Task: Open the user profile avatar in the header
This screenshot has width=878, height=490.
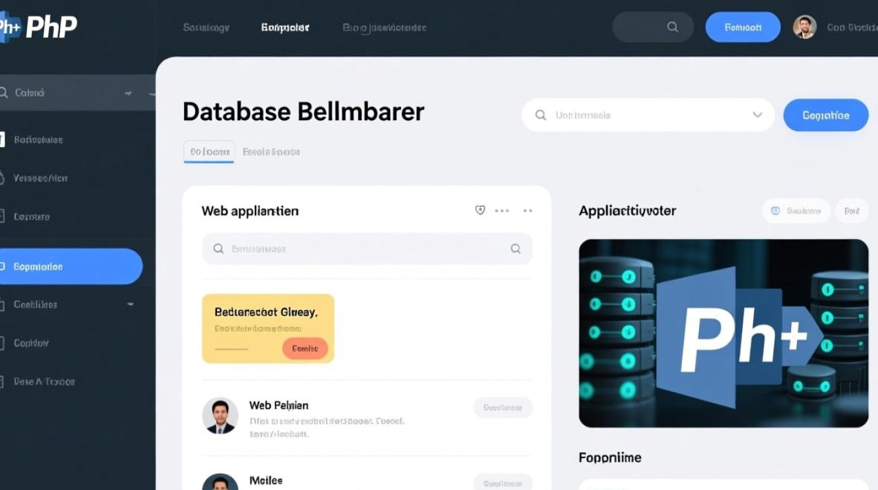Action: [x=804, y=27]
